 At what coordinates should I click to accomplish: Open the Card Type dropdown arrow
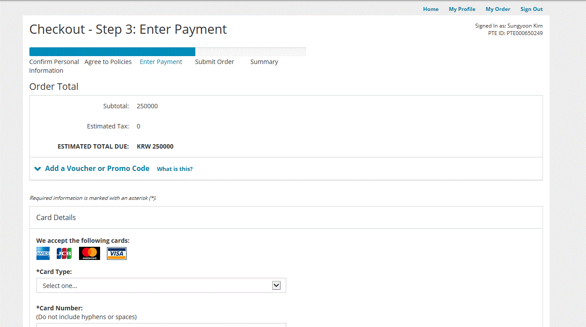[x=276, y=285]
